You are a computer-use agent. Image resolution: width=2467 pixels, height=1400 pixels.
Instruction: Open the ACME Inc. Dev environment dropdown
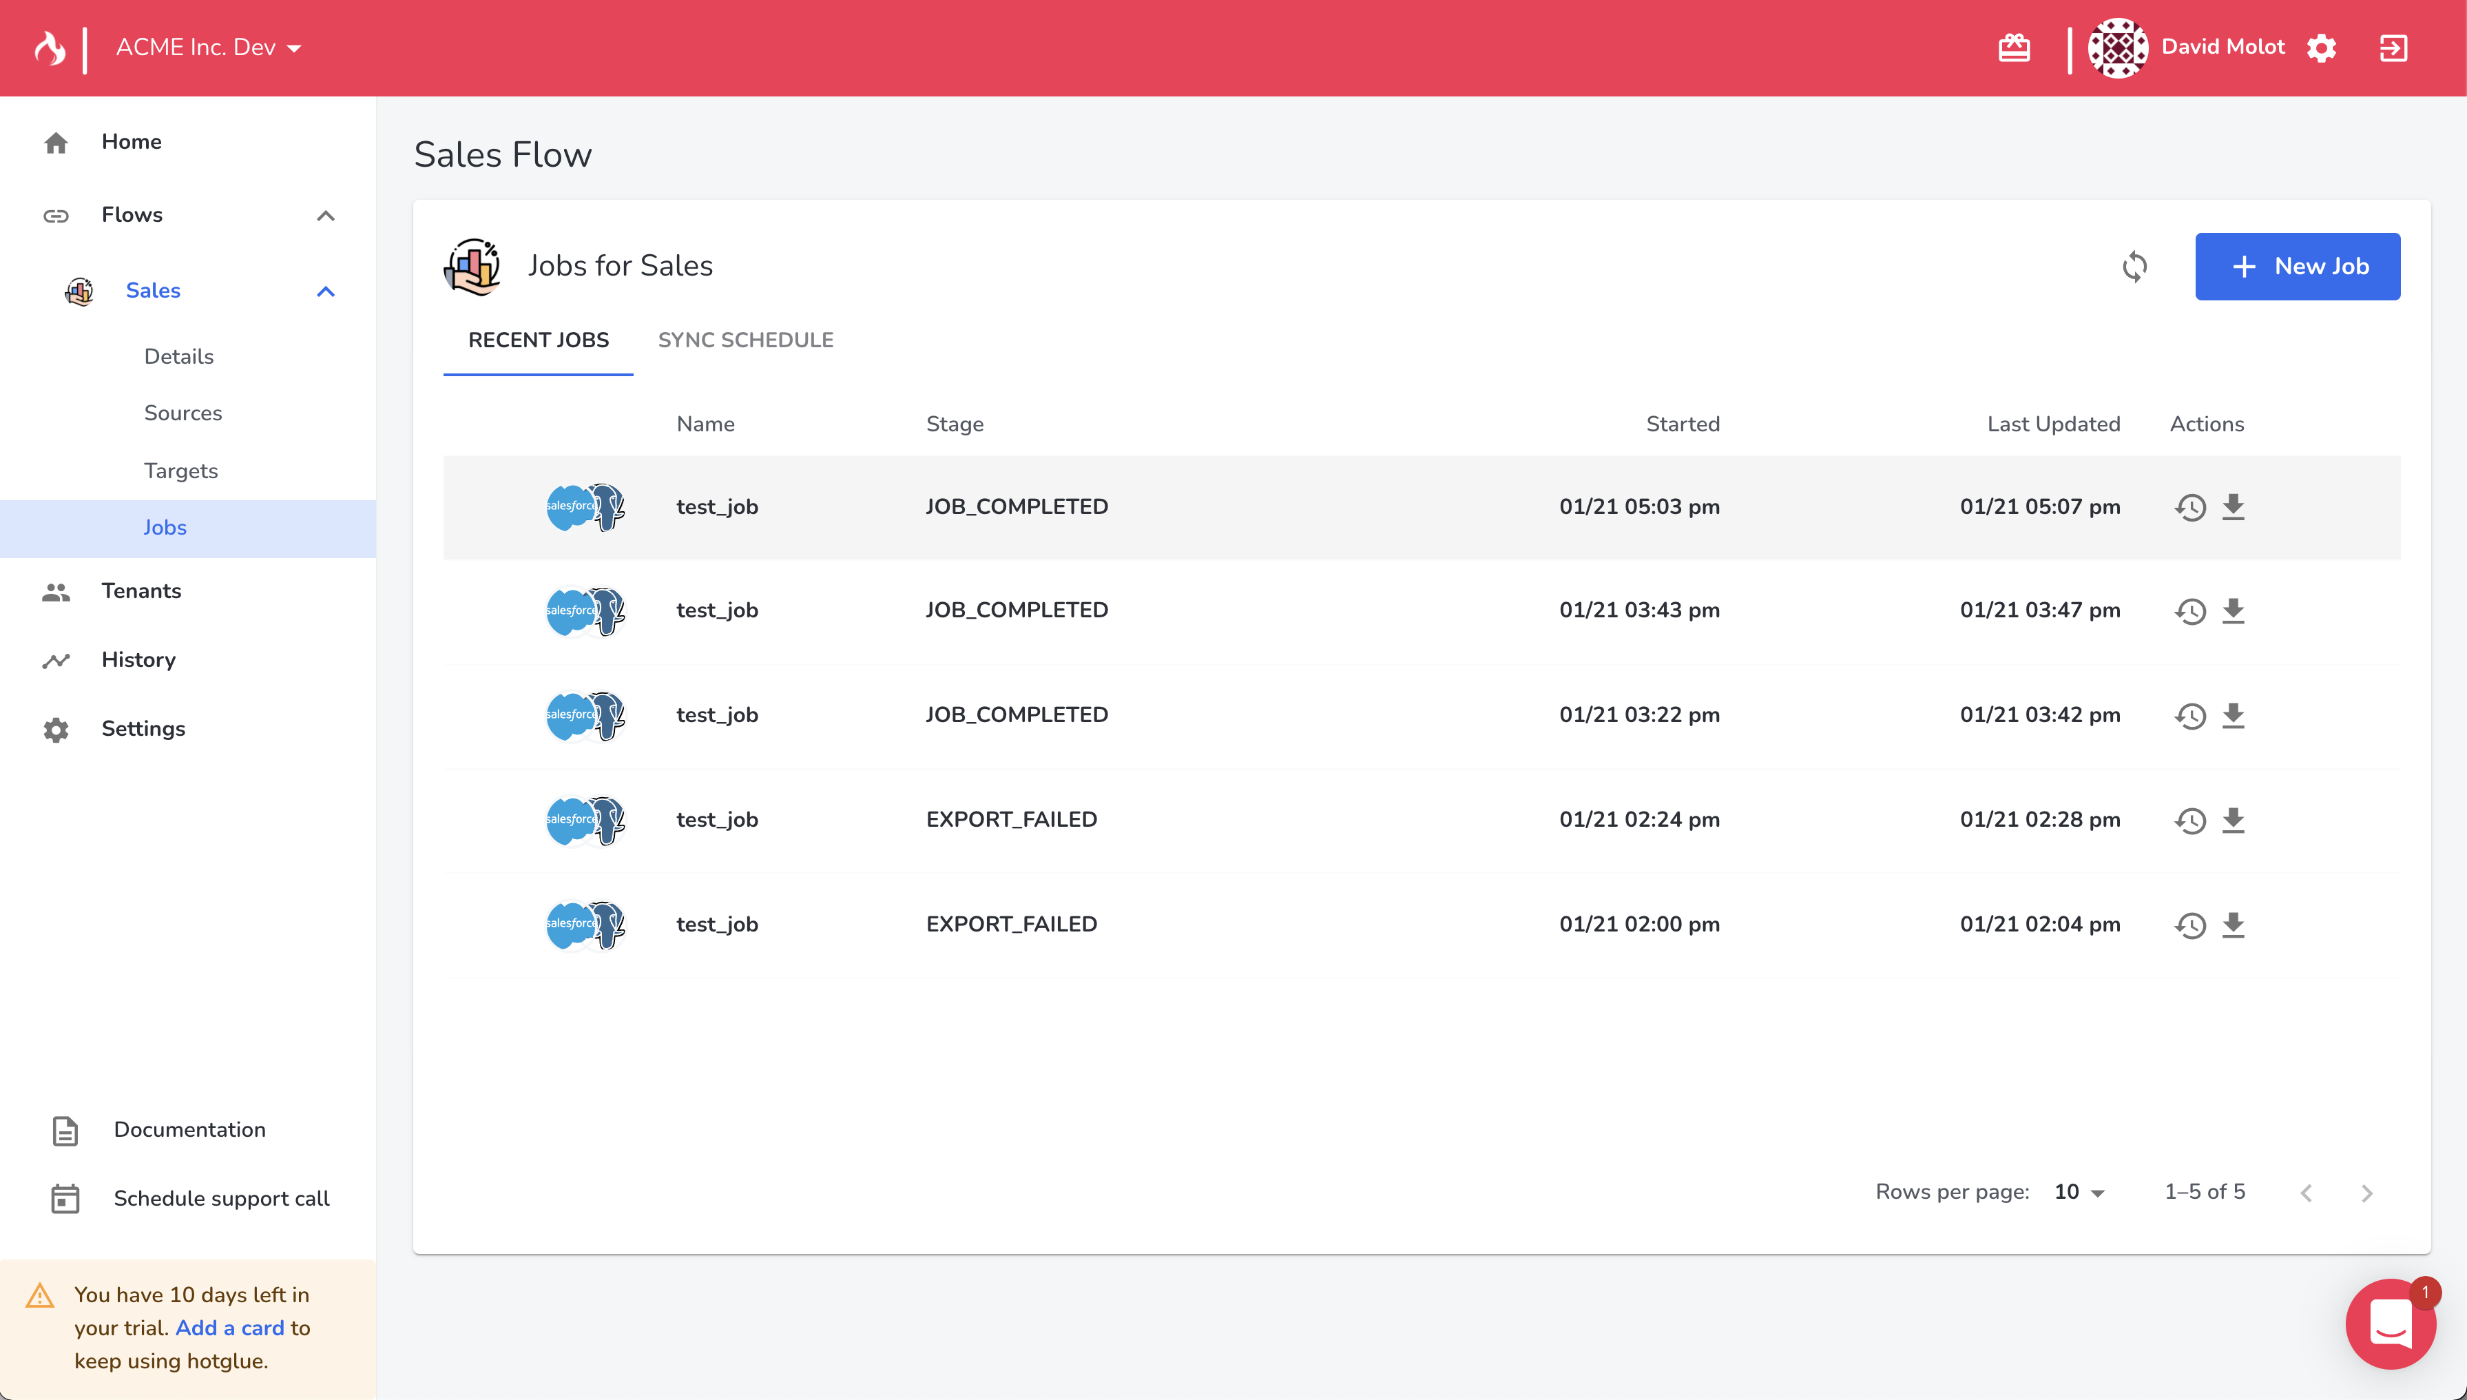[x=209, y=47]
